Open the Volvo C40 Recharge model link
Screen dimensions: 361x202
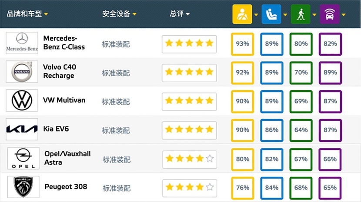click(60, 71)
